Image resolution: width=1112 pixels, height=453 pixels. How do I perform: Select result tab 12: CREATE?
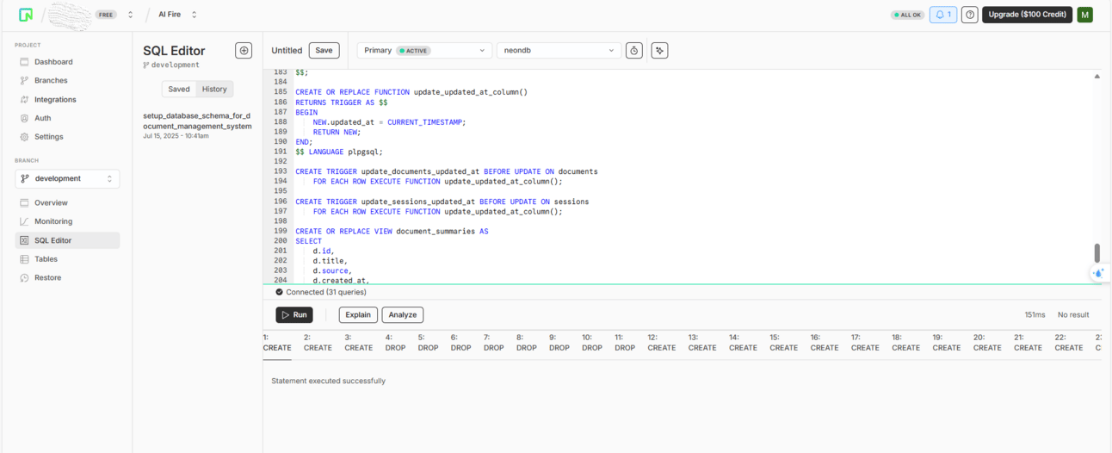point(661,343)
